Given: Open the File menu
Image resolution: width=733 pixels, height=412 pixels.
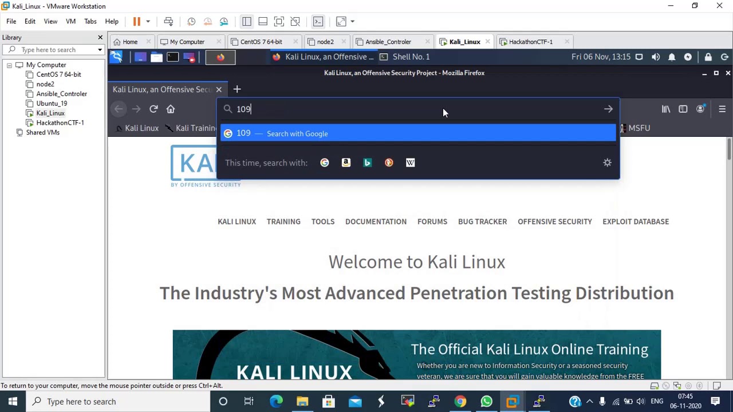Looking at the screenshot, I should (x=11, y=21).
